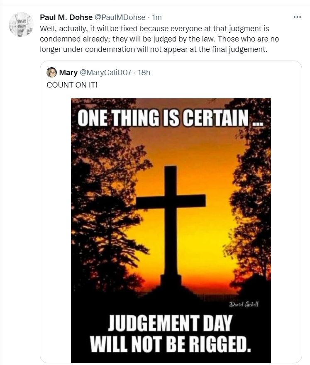Click the 18h timestamp on quoted tweet

pyautogui.click(x=144, y=73)
